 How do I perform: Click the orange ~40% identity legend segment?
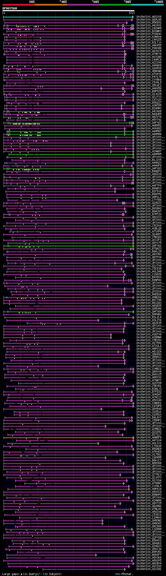tap(51, 4)
